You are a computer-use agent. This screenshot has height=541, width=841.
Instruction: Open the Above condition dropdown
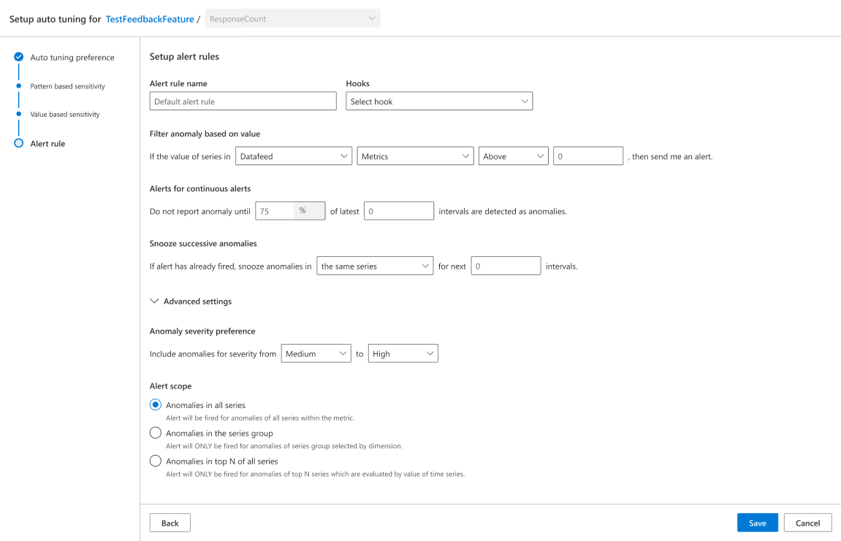(x=514, y=156)
